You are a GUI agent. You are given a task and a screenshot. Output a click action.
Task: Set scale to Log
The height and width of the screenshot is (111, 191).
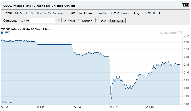pyautogui.click(x=137, y=13)
